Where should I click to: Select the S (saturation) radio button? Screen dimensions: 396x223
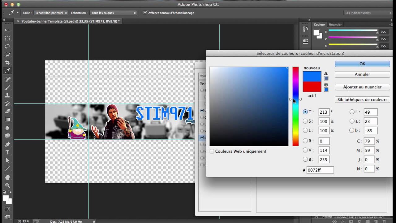(305, 121)
